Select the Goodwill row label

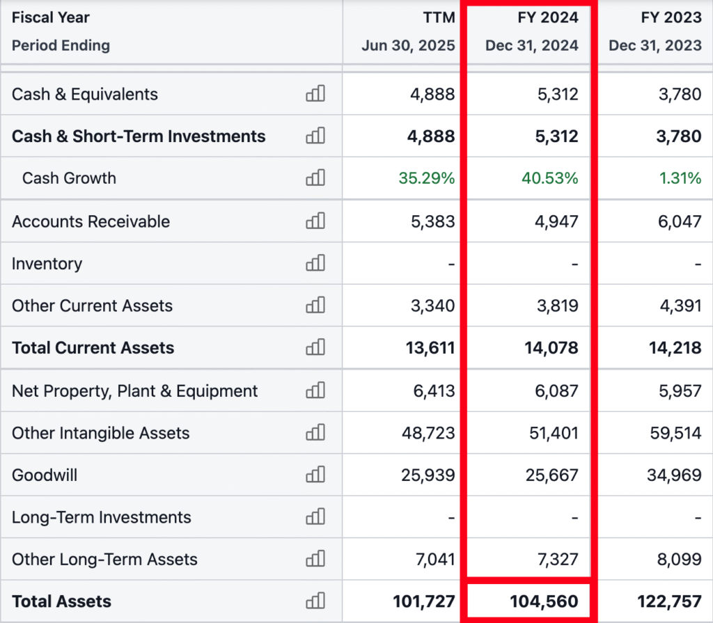click(x=45, y=475)
